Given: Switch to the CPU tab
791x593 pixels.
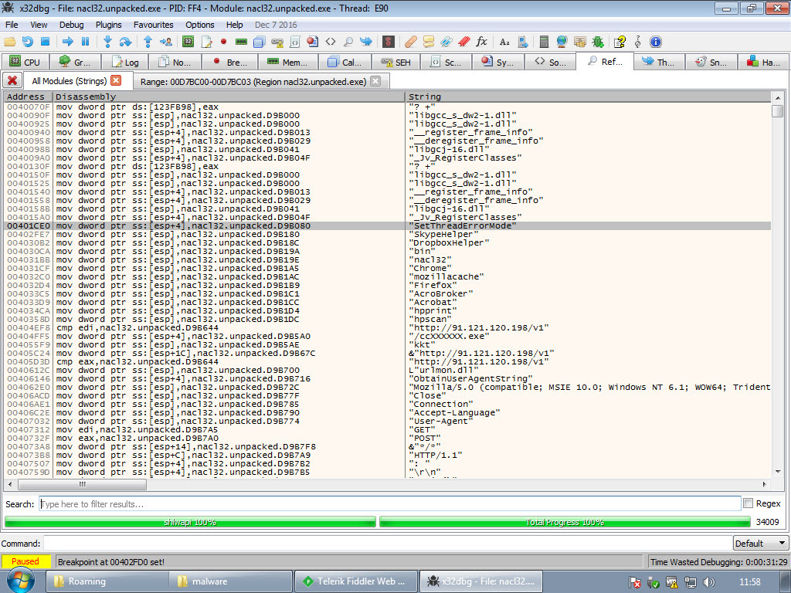Looking at the screenshot, I should click(25, 63).
